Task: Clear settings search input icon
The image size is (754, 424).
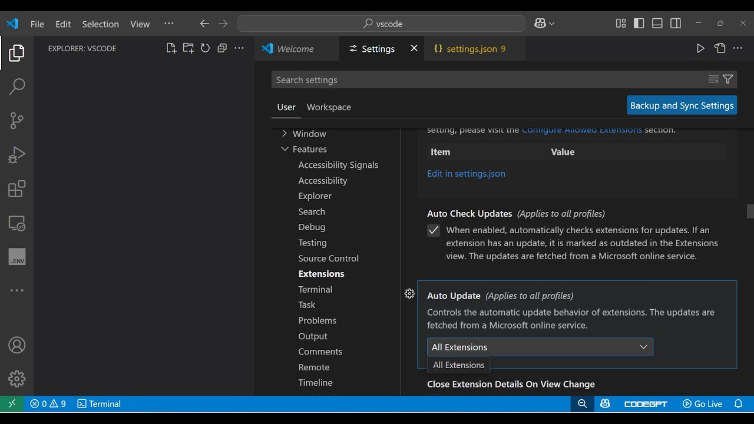Action: [713, 79]
